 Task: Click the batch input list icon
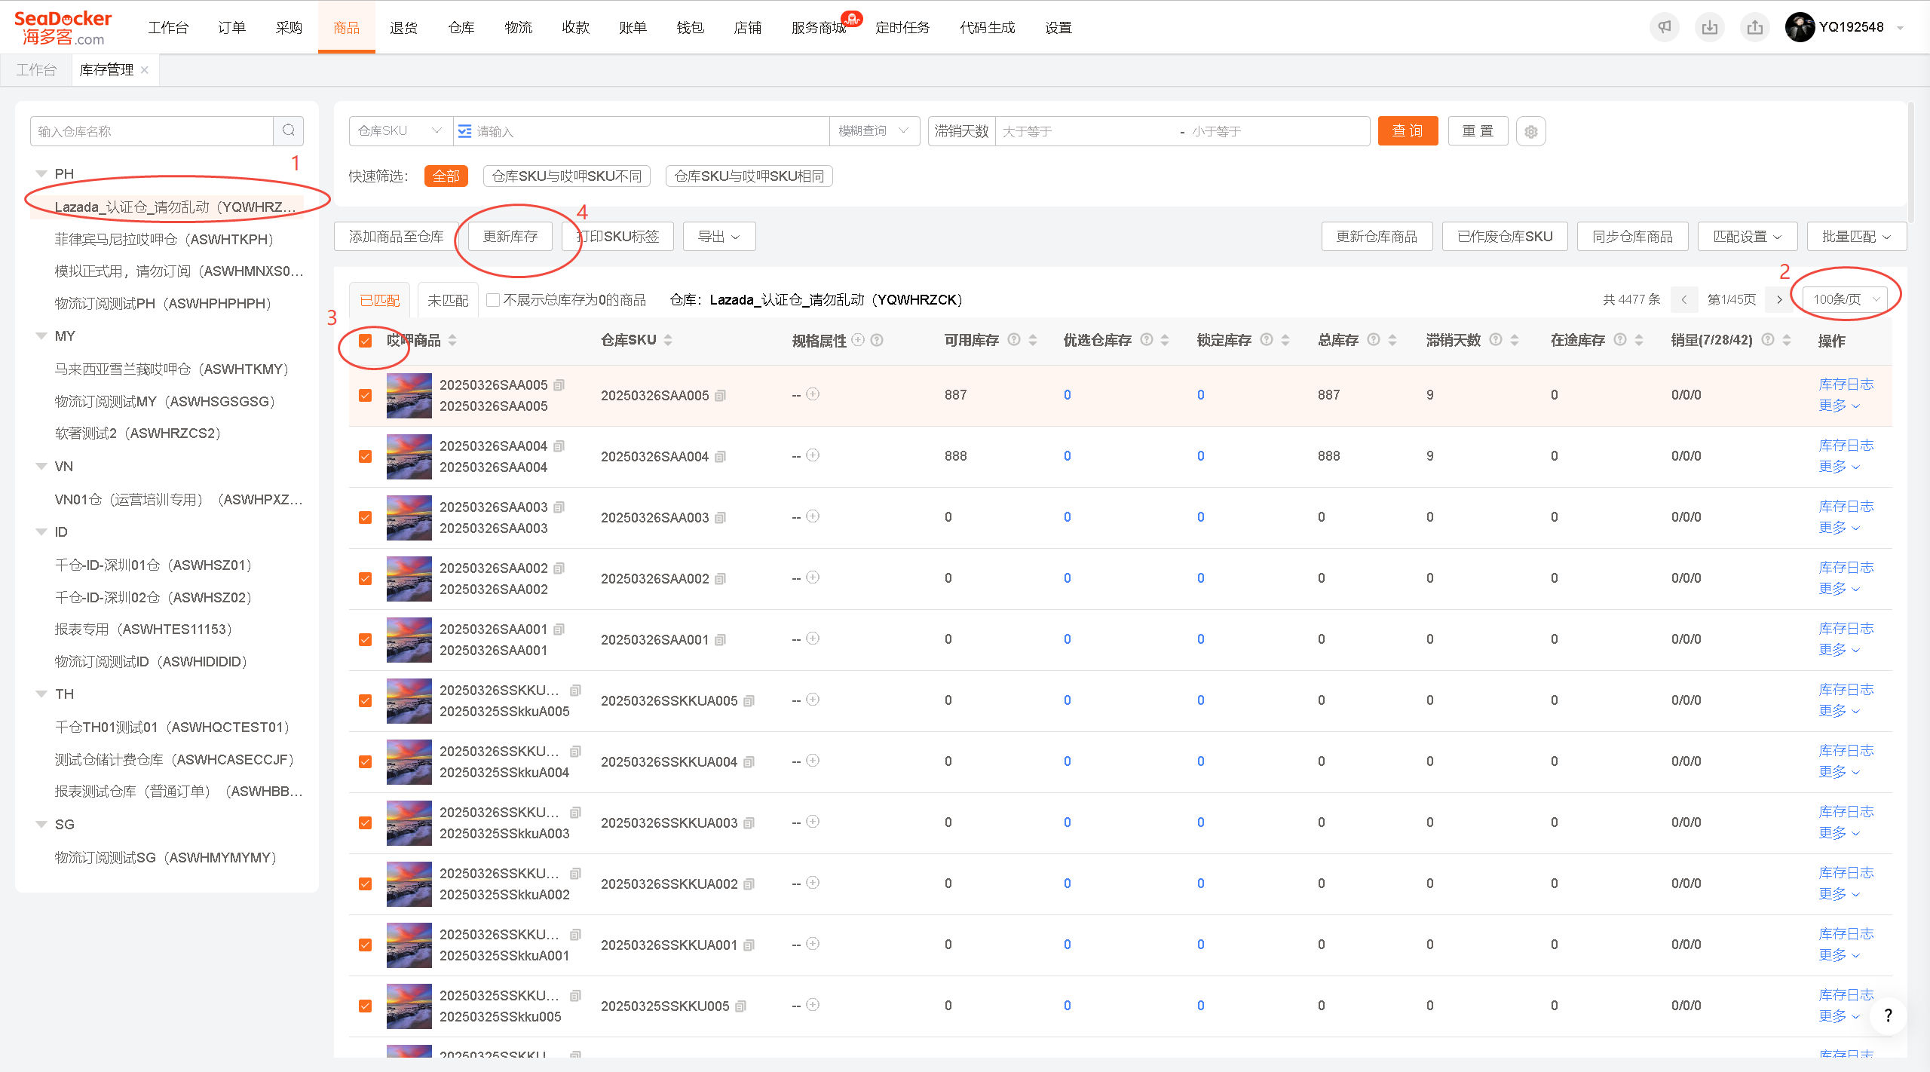(464, 131)
